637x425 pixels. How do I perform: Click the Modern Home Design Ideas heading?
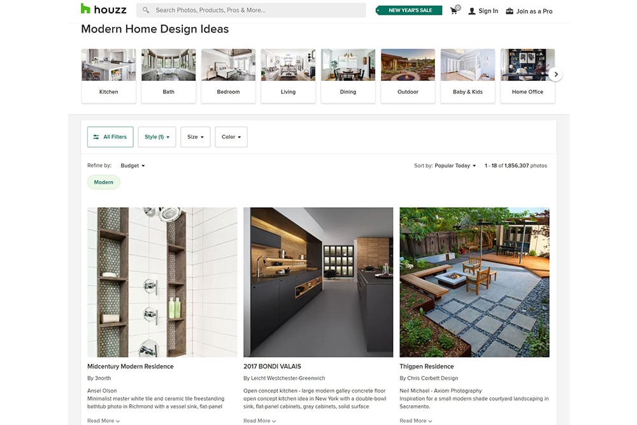(155, 29)
